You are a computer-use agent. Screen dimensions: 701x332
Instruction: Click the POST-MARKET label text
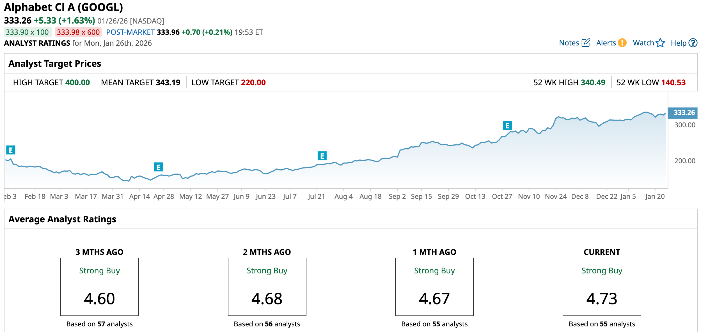click(x=130, y=32)
